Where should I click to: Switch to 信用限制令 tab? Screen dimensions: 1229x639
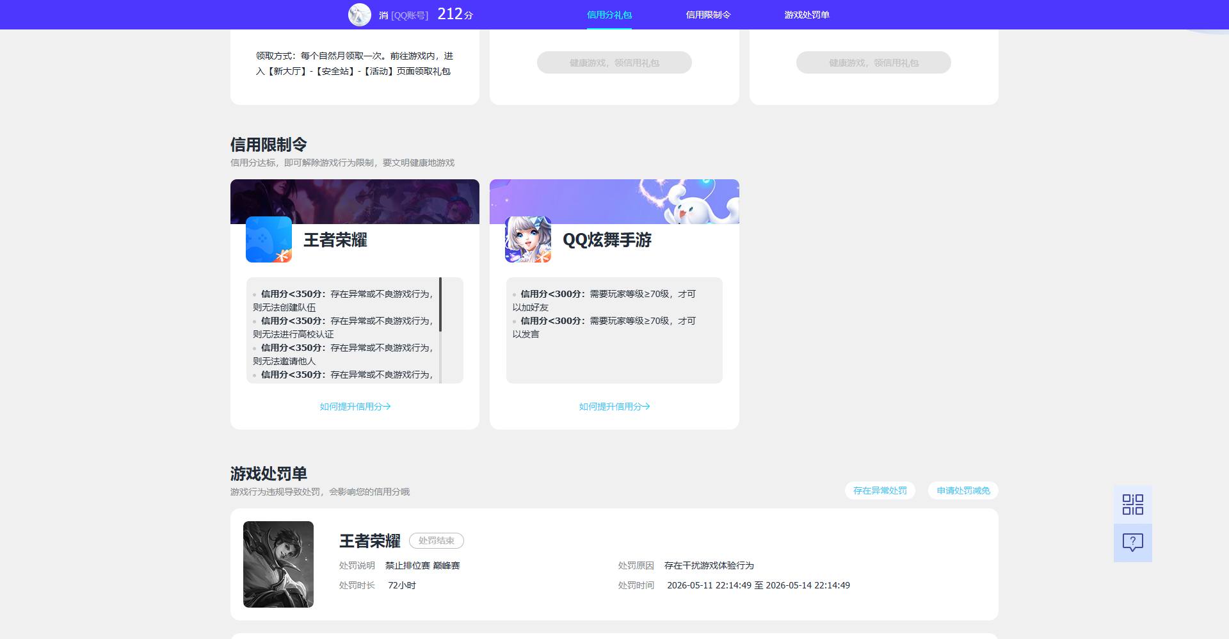[x=708, y=15]
